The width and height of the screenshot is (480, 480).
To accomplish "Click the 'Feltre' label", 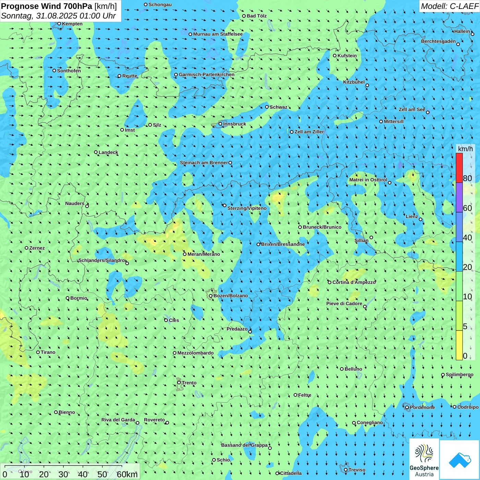I will click(305, 395).
